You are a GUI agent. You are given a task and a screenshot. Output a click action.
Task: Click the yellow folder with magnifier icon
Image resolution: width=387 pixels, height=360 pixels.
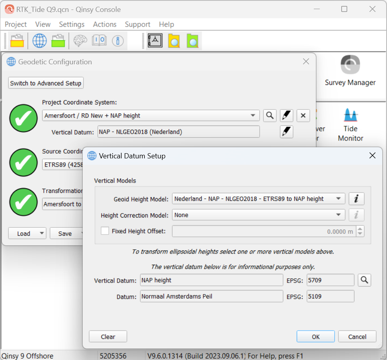[174, 41]
